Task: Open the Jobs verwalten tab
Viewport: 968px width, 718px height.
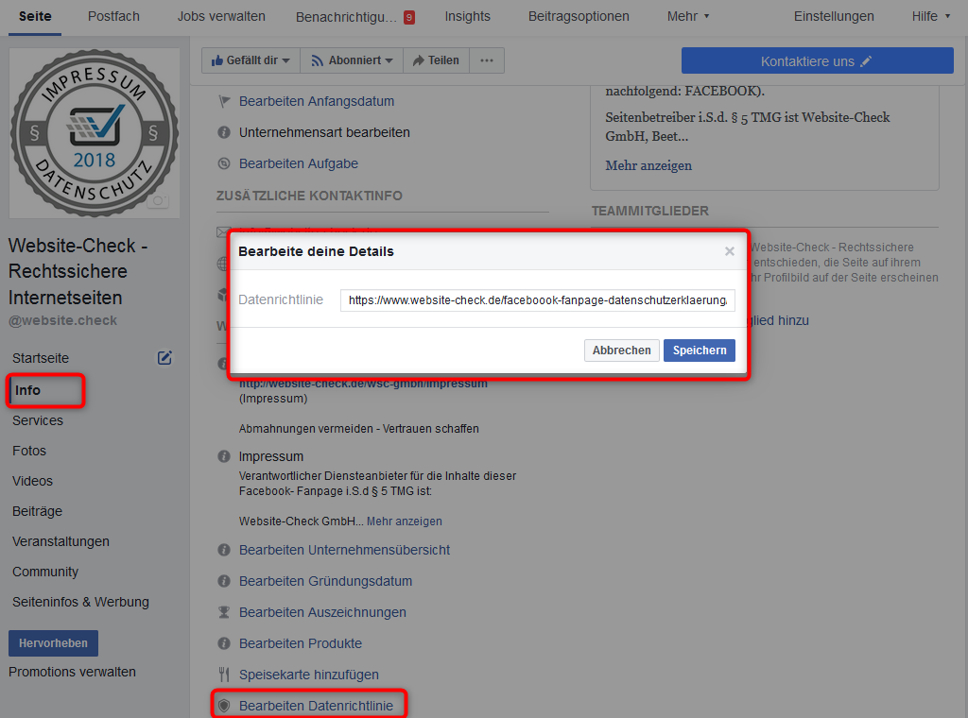Action: coord(221,17)
